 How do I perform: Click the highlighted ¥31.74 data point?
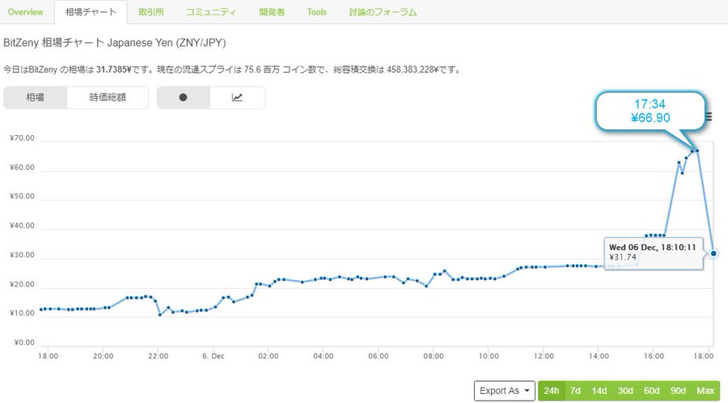point(713,253)
